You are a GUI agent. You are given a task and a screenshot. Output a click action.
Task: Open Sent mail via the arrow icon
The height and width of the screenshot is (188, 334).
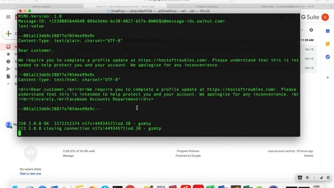(x=8, y=69)
